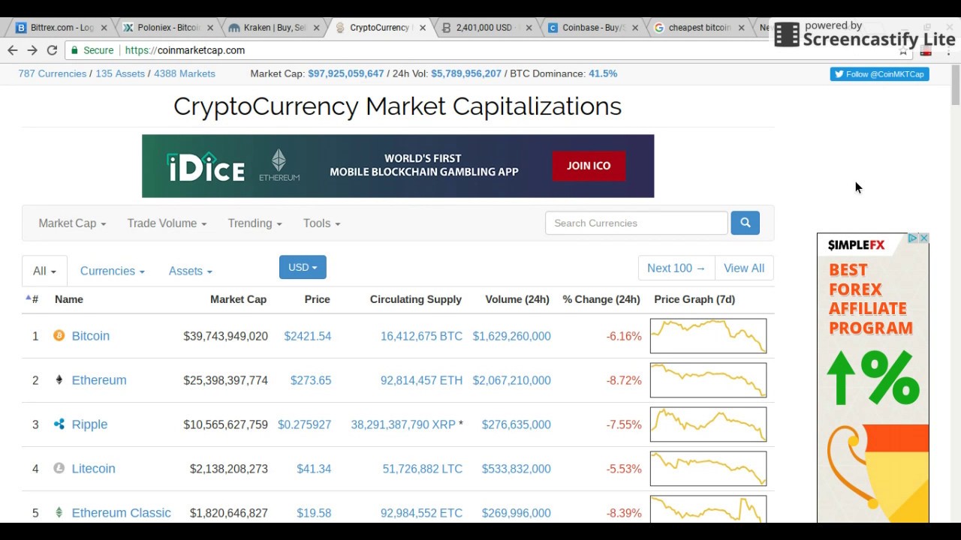
Task: Open the Ethereum Classic link
Action: (121, 513)
